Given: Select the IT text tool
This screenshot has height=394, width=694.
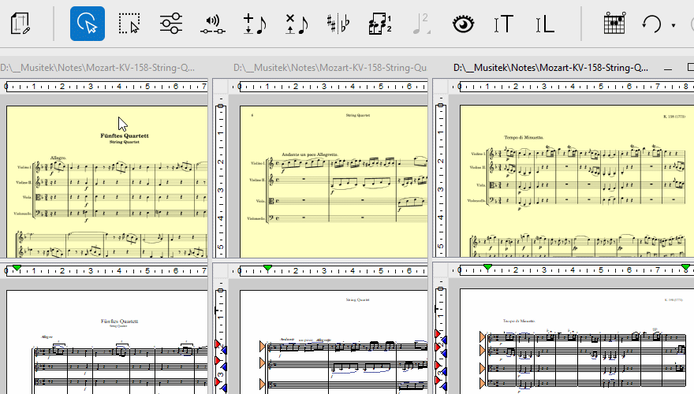Looking at the screenshot, I should 504,24.
